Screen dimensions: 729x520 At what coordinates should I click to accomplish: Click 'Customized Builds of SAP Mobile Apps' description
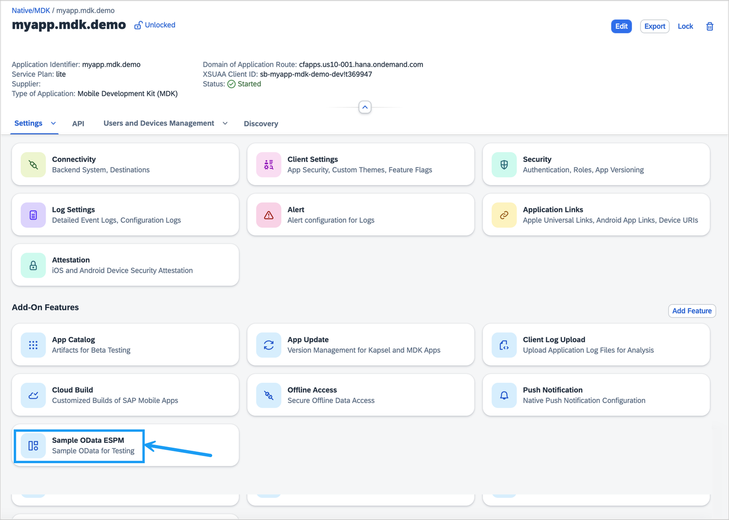pyautogui.click(x=115, y=400)
